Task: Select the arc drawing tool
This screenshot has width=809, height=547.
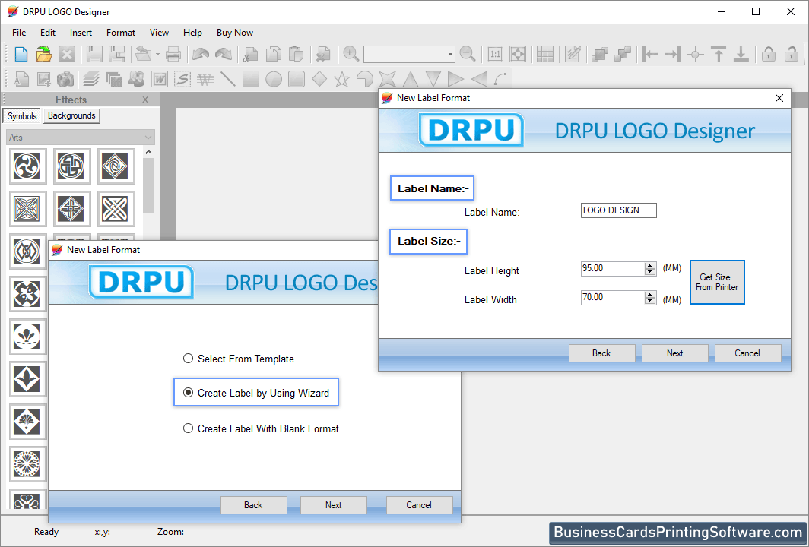Action: pyautogui.click(x=500, y=80)
